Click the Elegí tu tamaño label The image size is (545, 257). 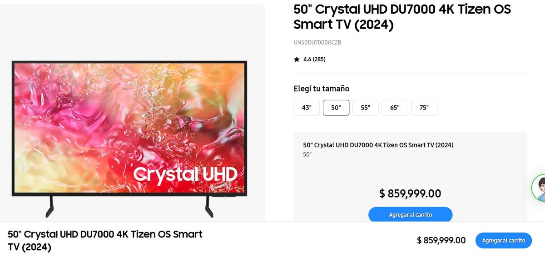tap(322, 89)
